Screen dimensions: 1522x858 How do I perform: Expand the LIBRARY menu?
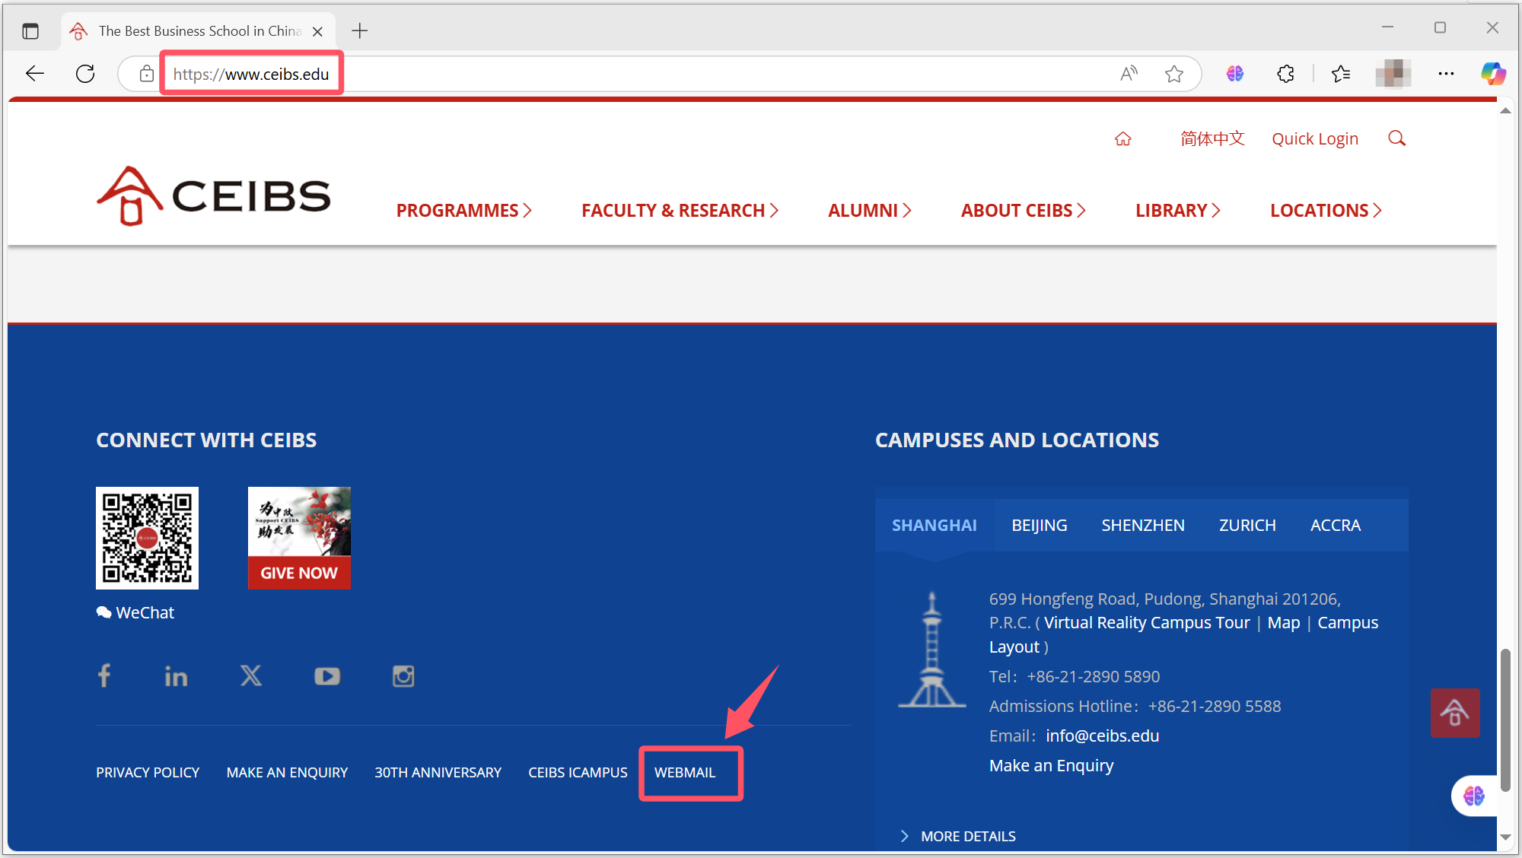(x=1178, y=211)
